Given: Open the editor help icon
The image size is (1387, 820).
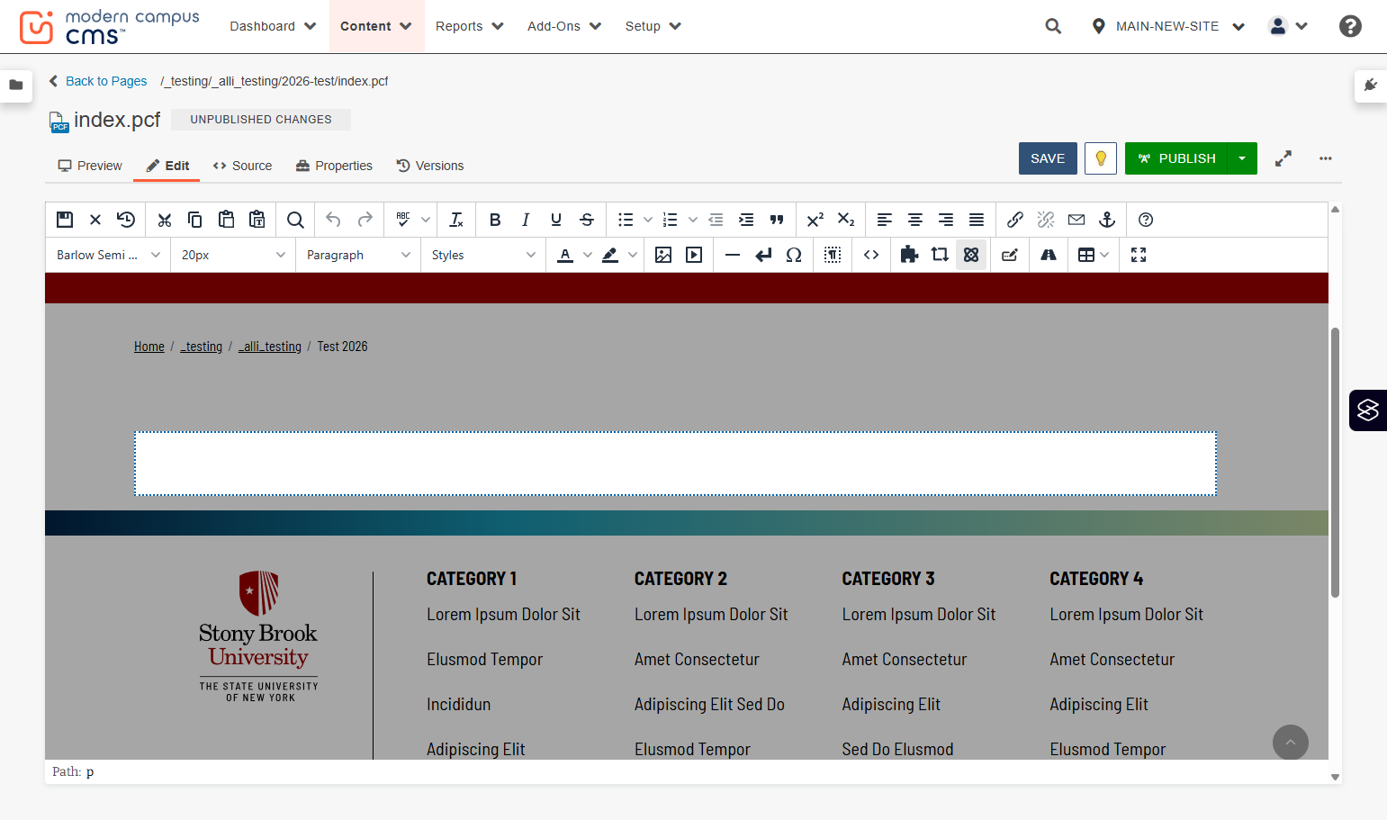Looking at the screenshot, I should (x=1146, y=220).
